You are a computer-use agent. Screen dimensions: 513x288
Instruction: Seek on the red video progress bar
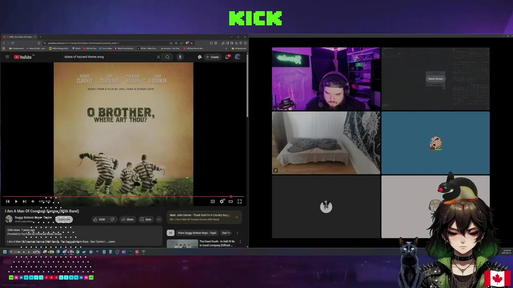pos(123,197)
